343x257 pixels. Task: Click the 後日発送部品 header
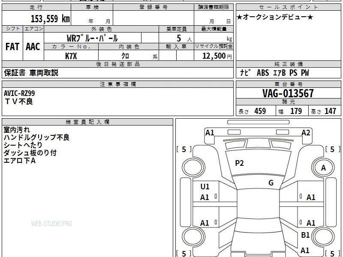point(117,64)
